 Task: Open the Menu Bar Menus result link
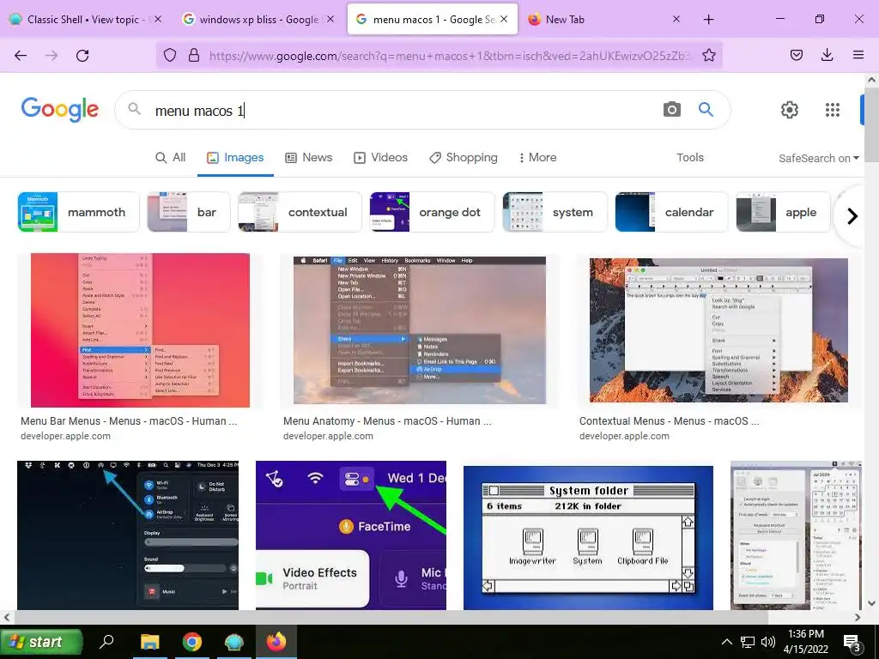pyautogui.click(x=129, y=420)
